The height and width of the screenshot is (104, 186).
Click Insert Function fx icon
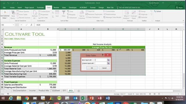31,25
